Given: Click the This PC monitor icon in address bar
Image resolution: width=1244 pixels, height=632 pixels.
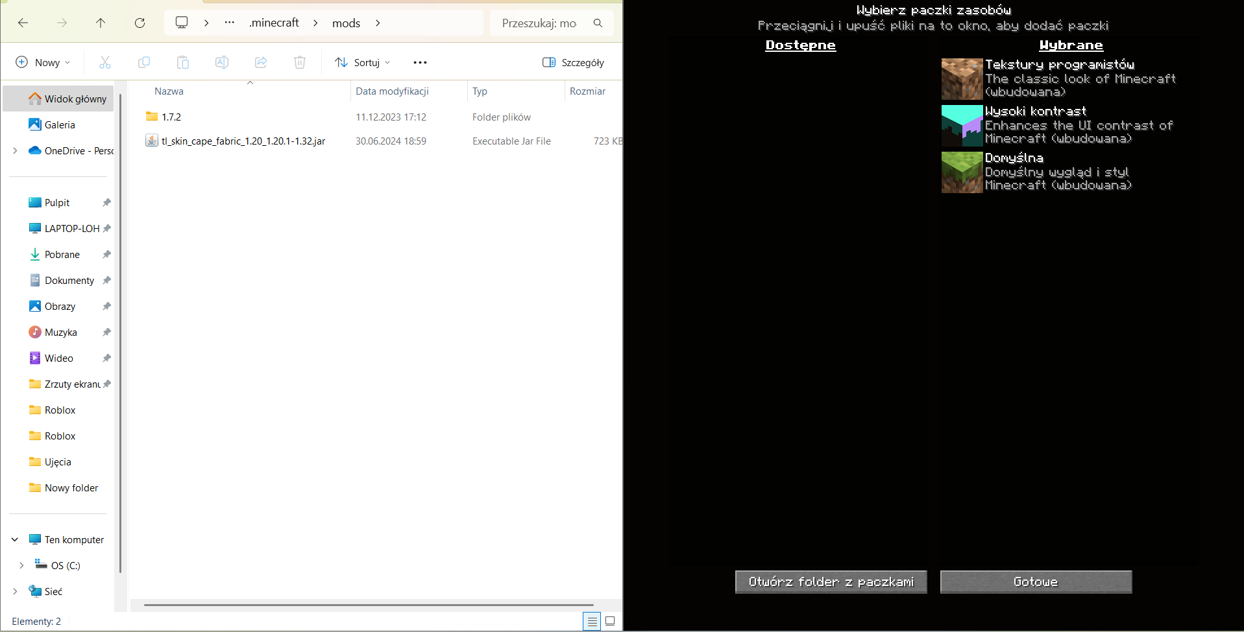Looking at the screenshot, I should tap(182, 23).
